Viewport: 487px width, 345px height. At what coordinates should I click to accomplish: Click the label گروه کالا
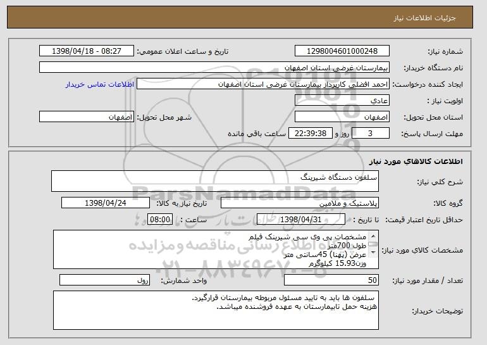448,203
